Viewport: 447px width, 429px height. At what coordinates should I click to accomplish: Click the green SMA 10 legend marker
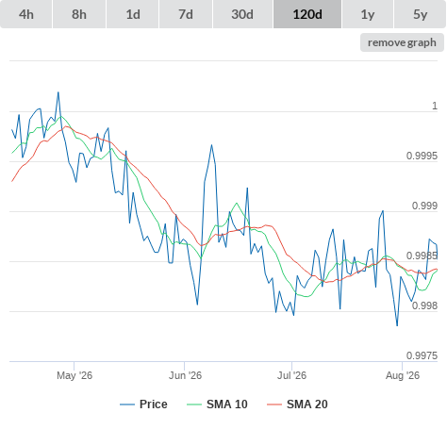[x=194, y=404]
